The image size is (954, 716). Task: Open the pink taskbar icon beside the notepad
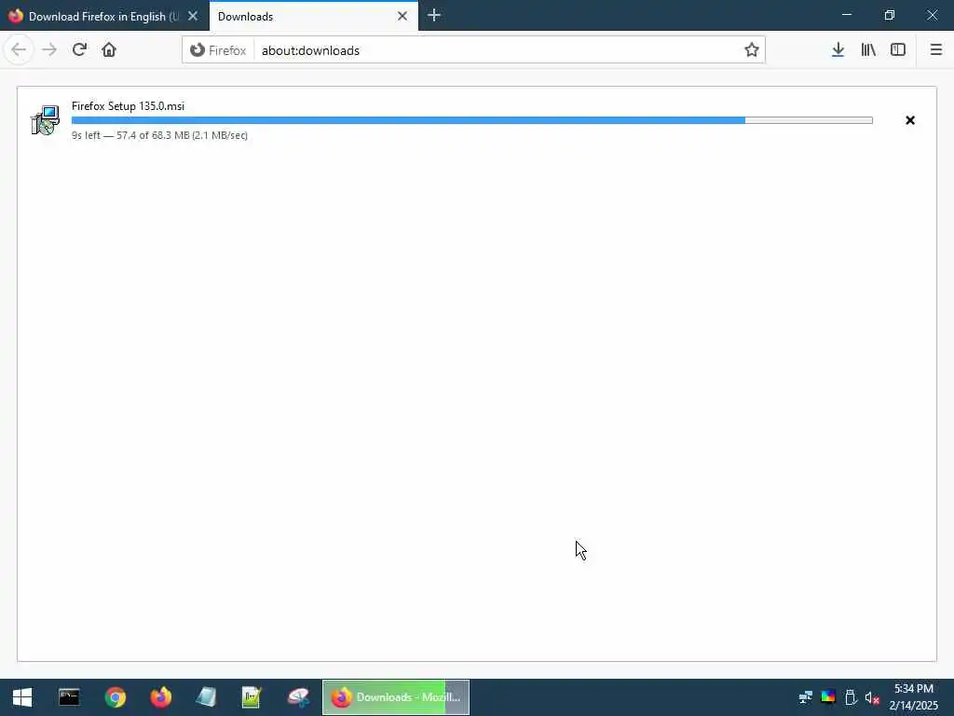point(298,697)
